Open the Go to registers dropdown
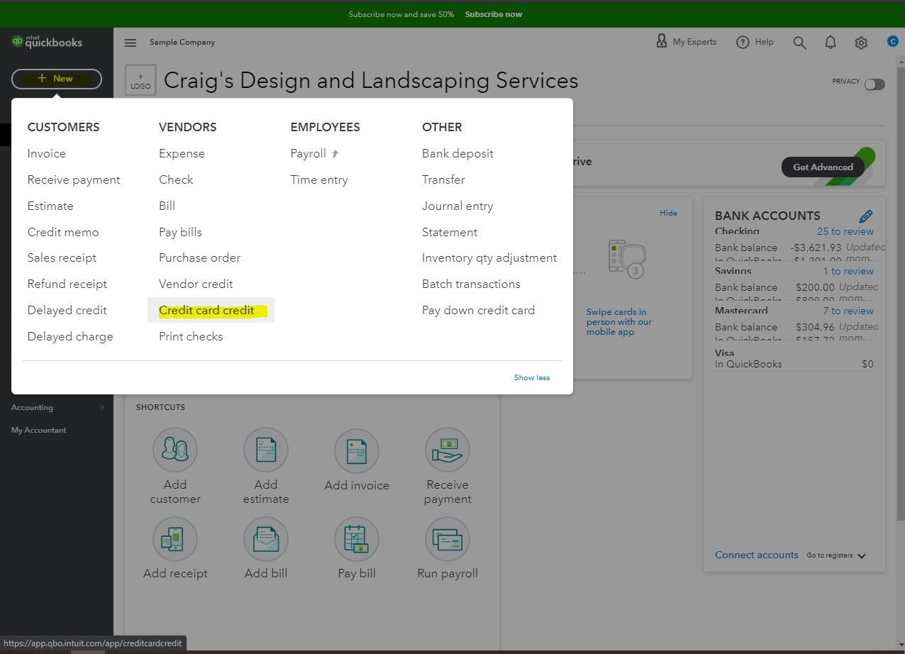Viewport: 905px width, 654px height. click(836, 555)
